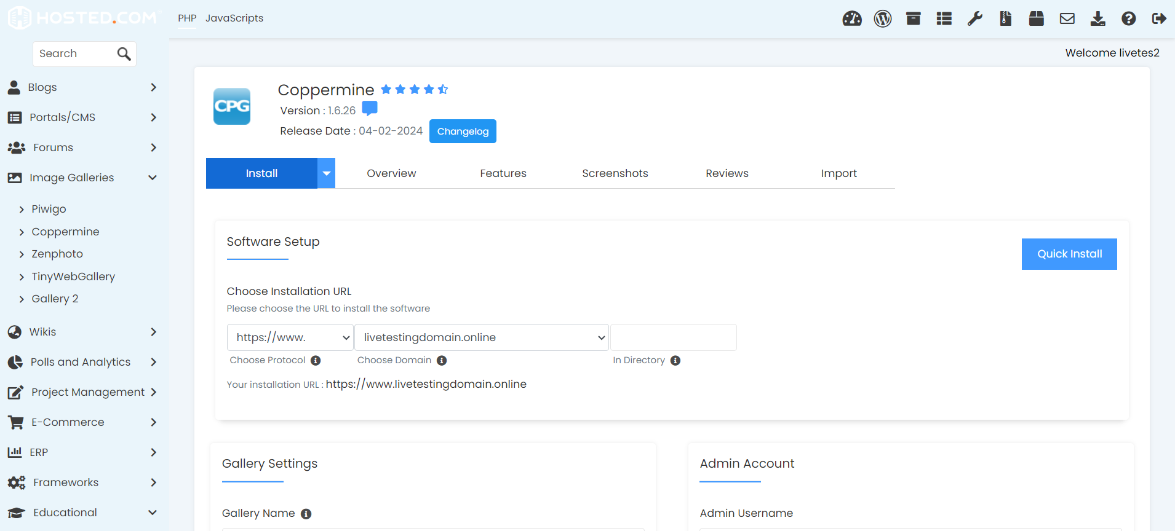The image size is (1175, 531).
Task: Switch to the Features tab
Action: [x=503, y=173]
